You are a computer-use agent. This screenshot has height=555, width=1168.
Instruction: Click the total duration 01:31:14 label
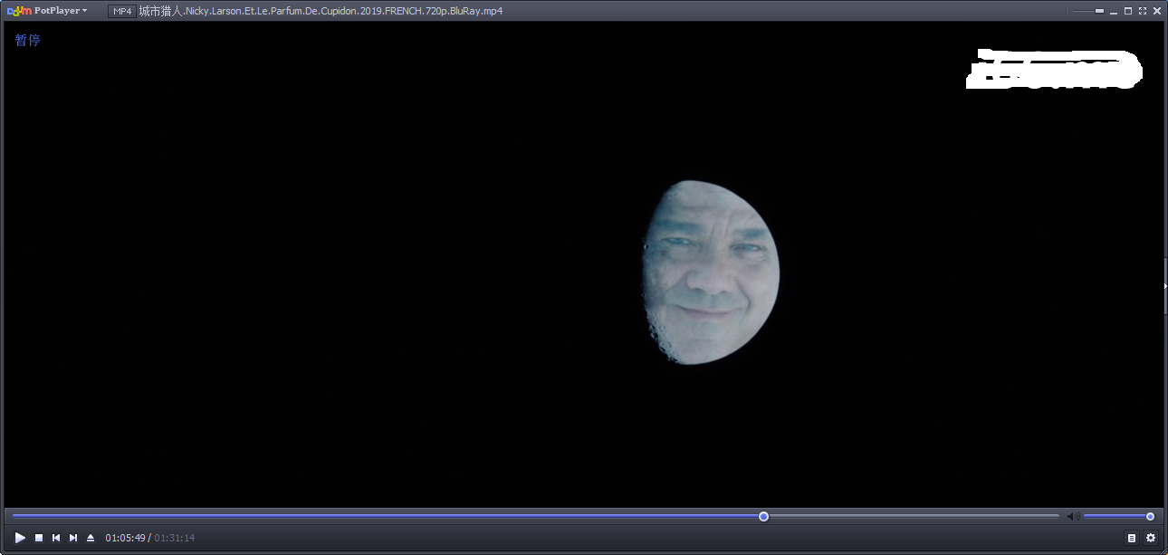(175, 538)
